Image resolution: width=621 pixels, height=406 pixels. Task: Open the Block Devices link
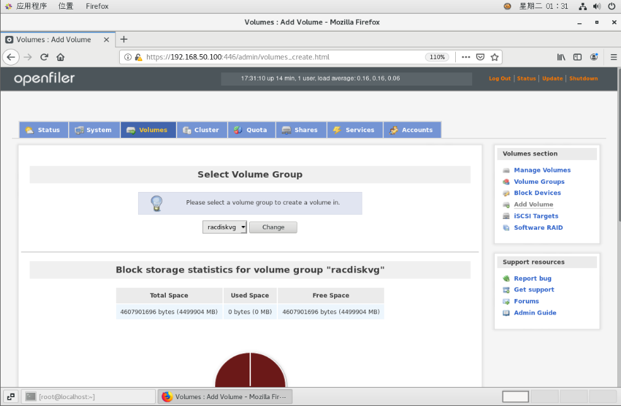pos(537,193)
